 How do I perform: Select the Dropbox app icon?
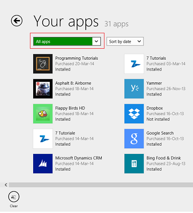point(134,114)
